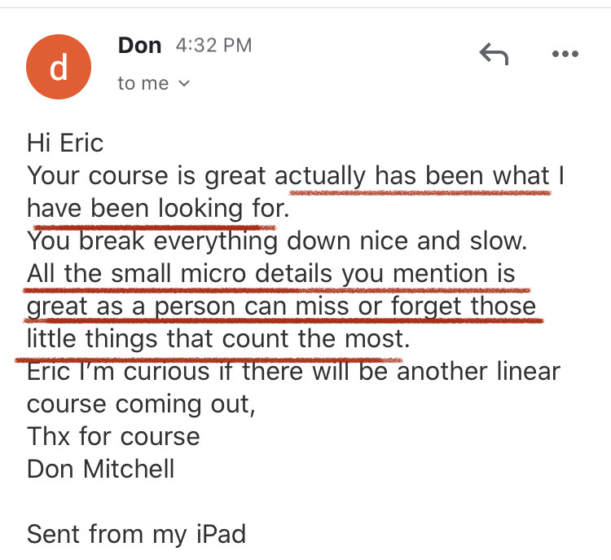The width and height of the screenshot is (611, 560).
Task: Click 'You break everything down nice and slow.'
Action: click(277, 240)
